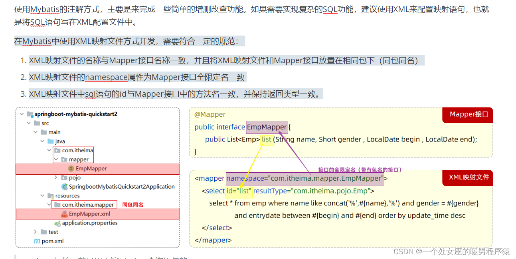Click the 'list' method name in interface
This screenshot has width=516, height=259.
click(267, 139)
